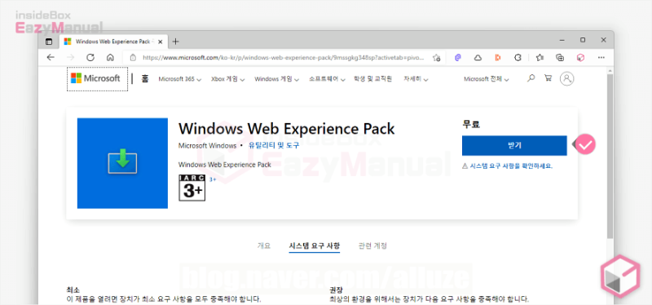The width and height of the screenshot is (652, 305).
Task: Open the tab actions menu icon
Action: click(x=49, y=42)
